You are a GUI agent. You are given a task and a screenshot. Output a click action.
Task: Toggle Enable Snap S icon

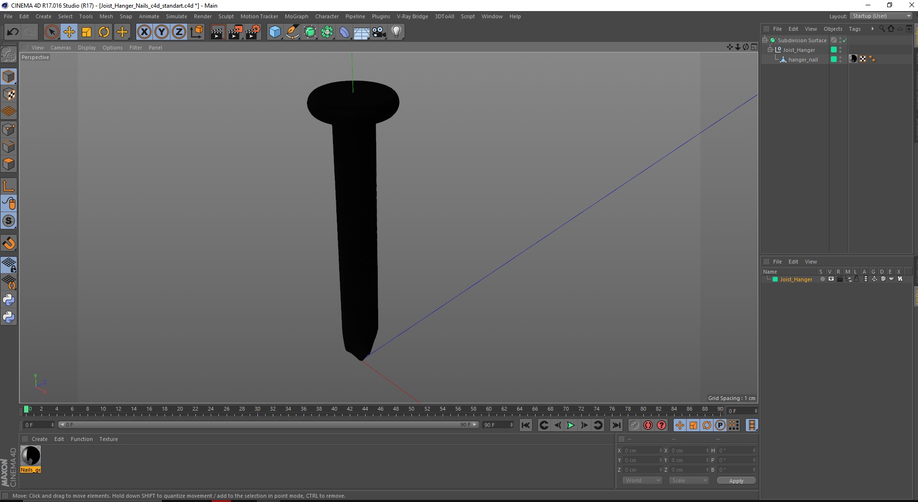[x=9, y=221]
